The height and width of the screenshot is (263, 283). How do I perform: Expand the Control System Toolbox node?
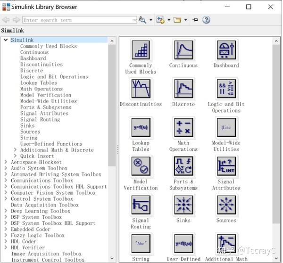coord(6,198)
